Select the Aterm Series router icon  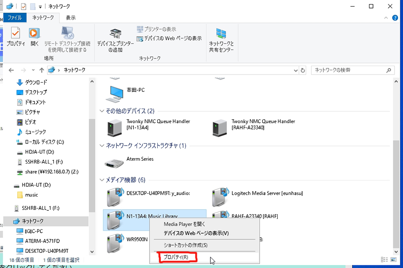coord(114,163)
